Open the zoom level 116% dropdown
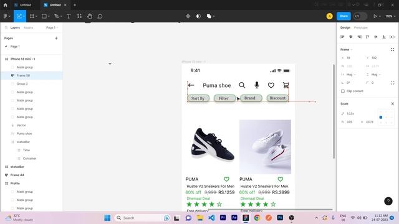 tap(390, 16)
